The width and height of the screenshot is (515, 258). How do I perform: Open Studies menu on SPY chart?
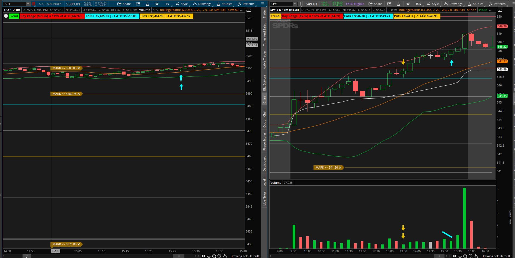pos(475,4)
